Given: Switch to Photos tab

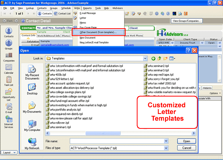Looking at the screenshot, I should tap(66, 36).
